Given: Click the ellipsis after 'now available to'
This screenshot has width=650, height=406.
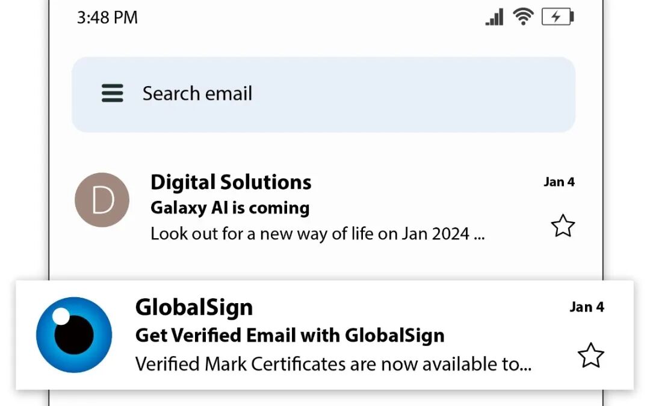Looking at the screenshot, I should pos(525,366).
